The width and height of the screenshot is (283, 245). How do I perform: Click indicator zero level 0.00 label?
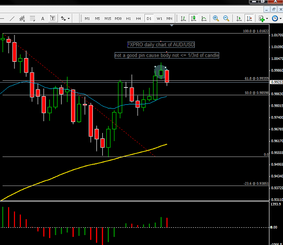point(274,227)
